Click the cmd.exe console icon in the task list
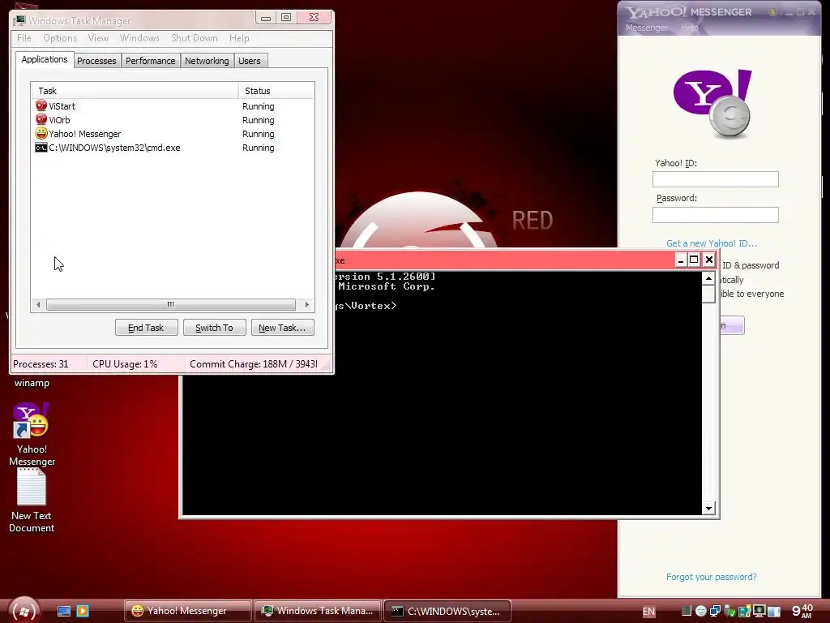Image resolution: width=830 pixels, height=623 pixels. point(41,148)
